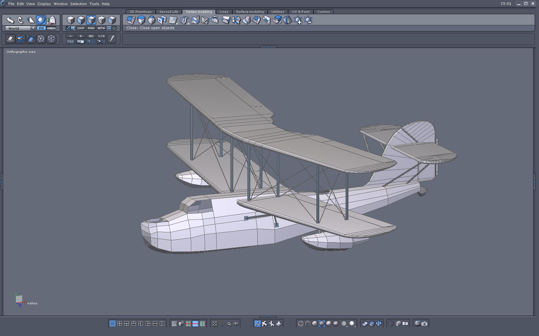
Task: Click the fit-all zoom extents icon
Action: coord(215,324)
